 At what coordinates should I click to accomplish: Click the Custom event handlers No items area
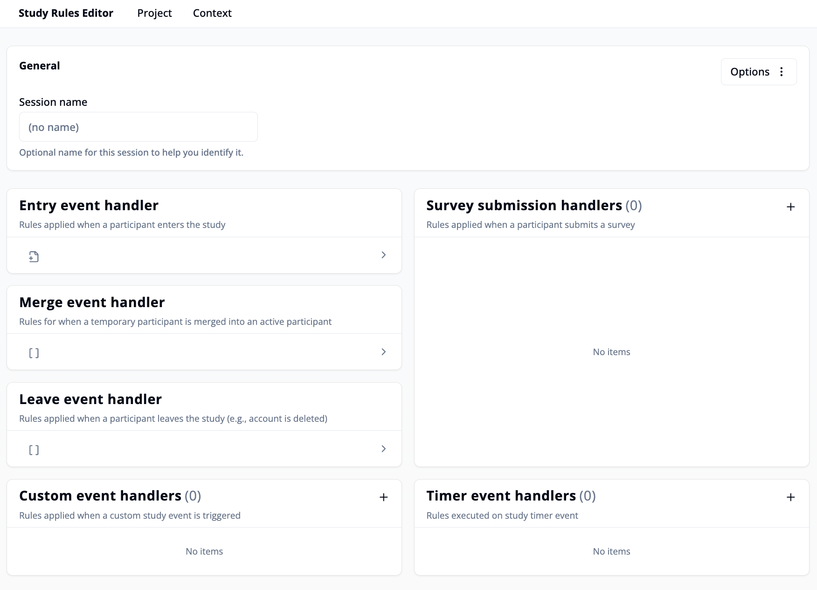(x=204, y=551)
